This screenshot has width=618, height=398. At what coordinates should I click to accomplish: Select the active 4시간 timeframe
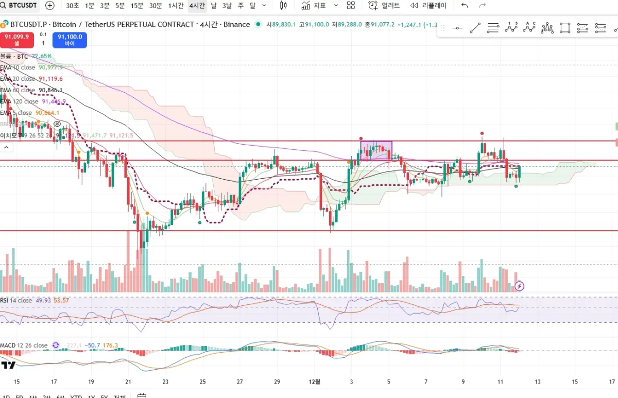point(197,6)
